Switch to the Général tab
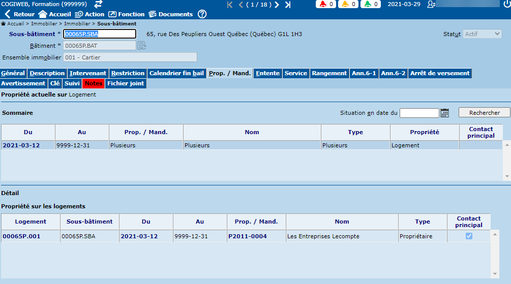 (13, 73)
